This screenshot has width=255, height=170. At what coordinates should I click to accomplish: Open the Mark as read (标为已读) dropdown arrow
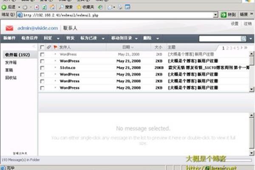pyautogui.click(x=103, y=39)
